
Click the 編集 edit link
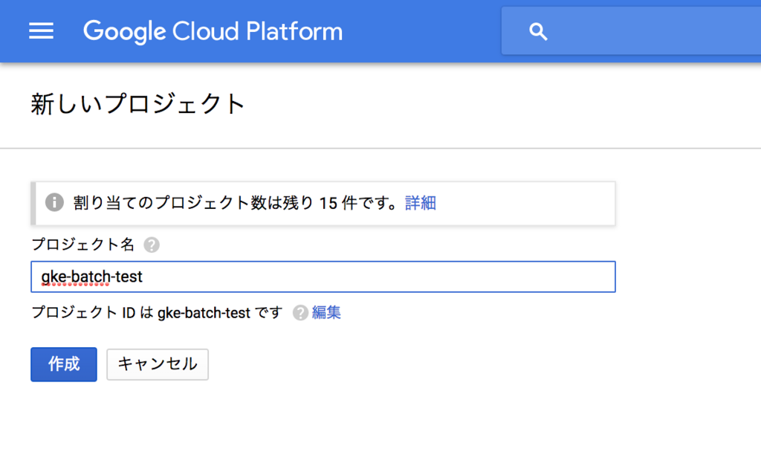pos(326,312)
